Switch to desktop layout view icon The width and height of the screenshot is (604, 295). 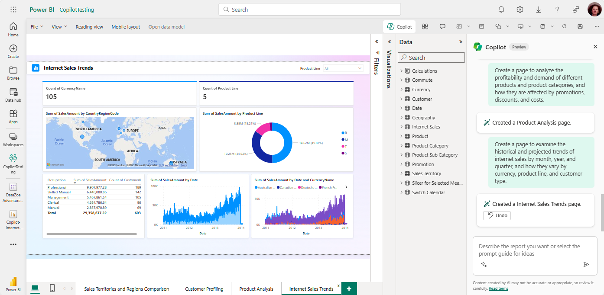click(35, 288)
